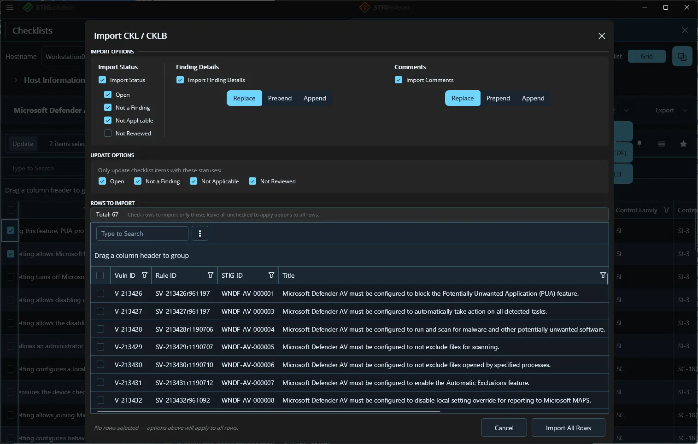698x444 pixels.
Task: Sort by Rule ID column header
Action: 166,275
